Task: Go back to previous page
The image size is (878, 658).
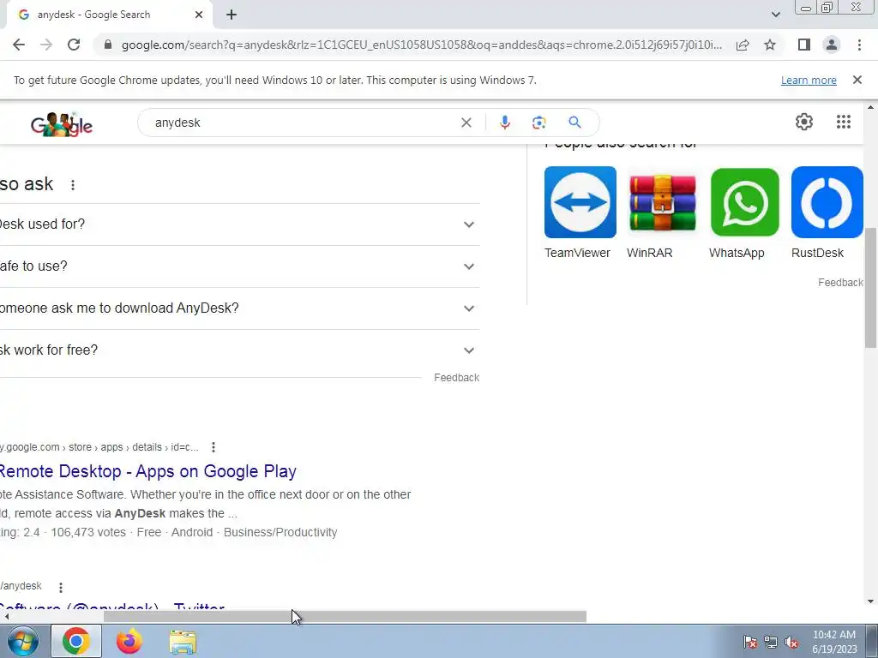Action: coord(19,45)
